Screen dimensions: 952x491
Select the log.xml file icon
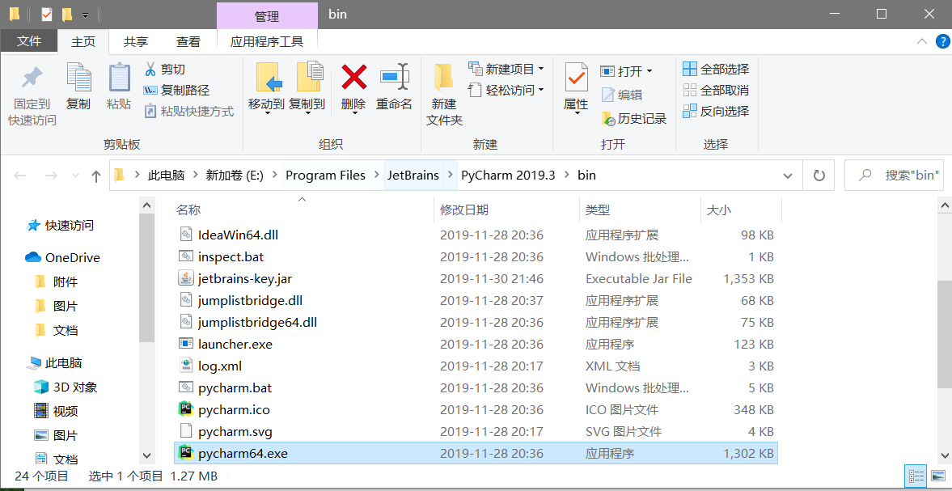(x=186, y=366)
